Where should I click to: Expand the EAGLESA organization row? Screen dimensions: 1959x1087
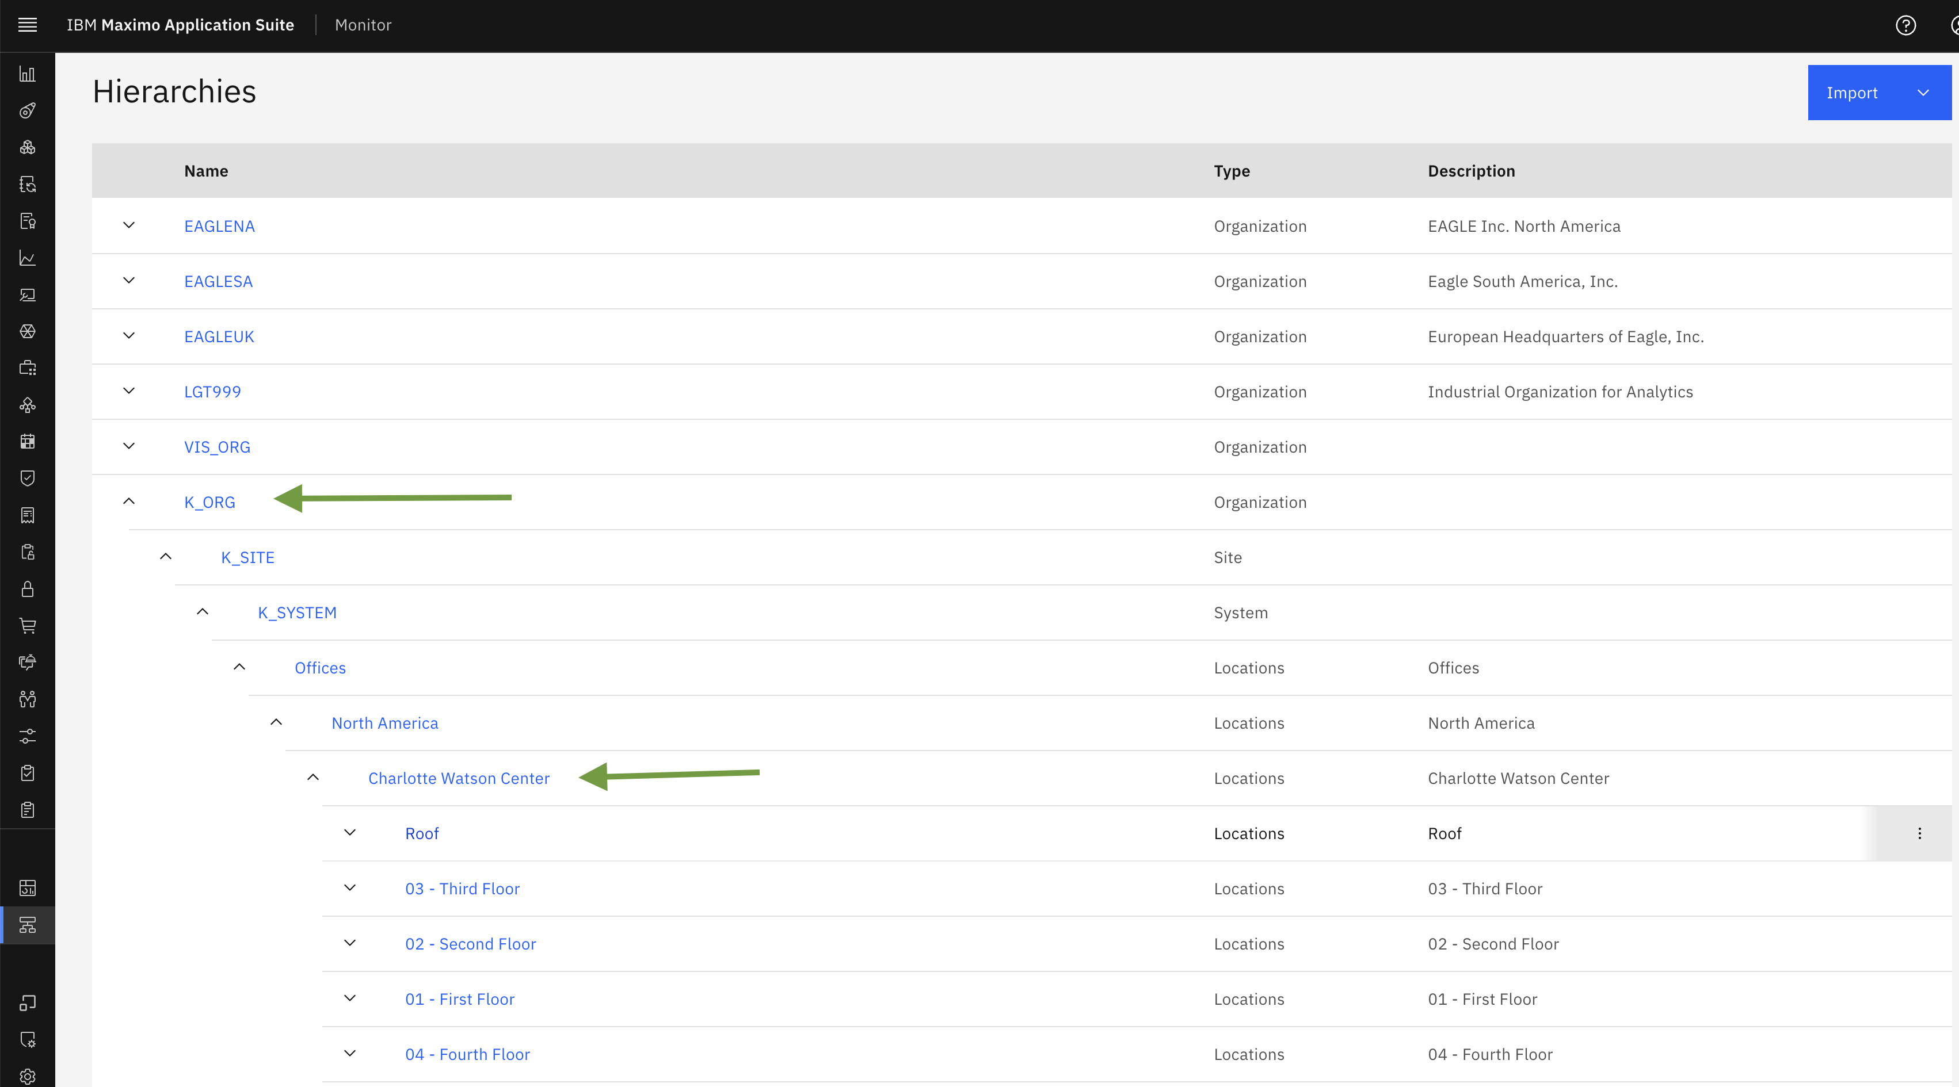[128, 281]
